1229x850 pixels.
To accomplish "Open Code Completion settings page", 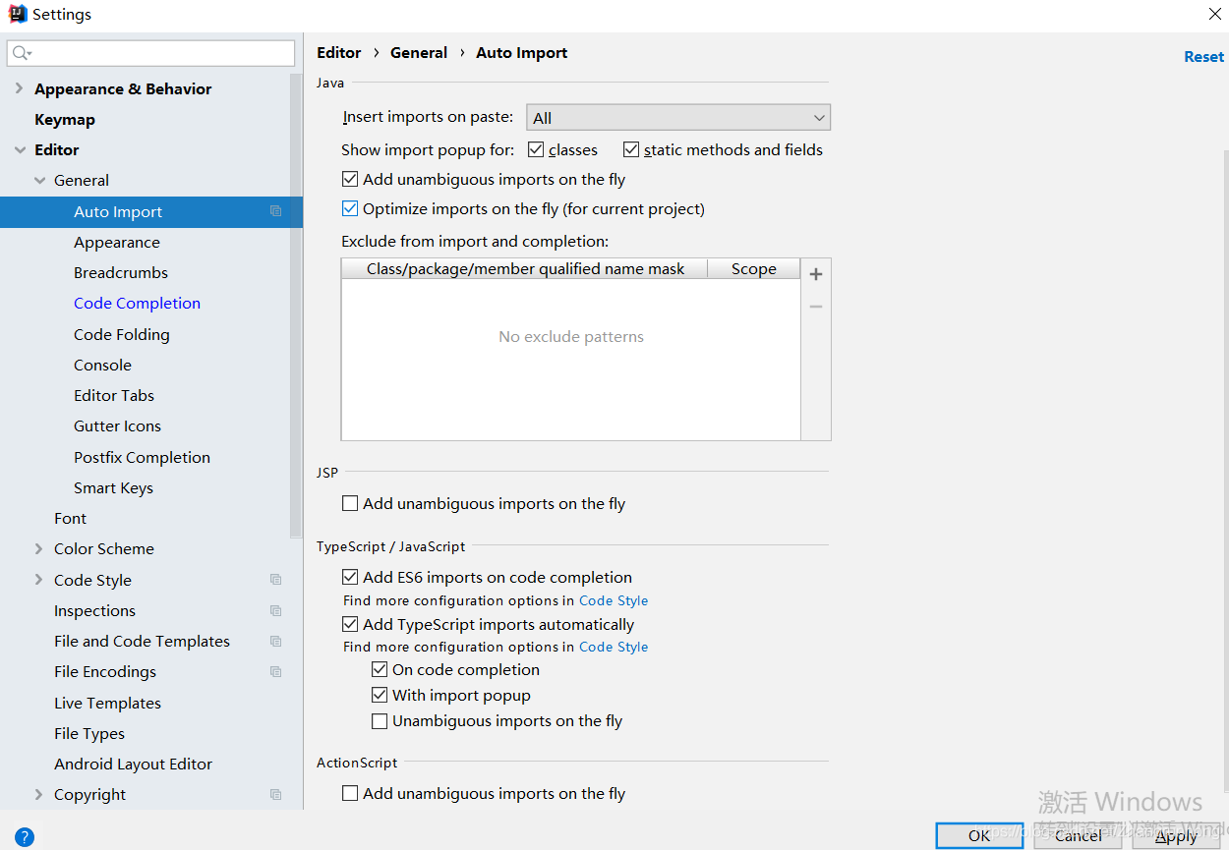I will pyautogui.click(x=137, y=303).
